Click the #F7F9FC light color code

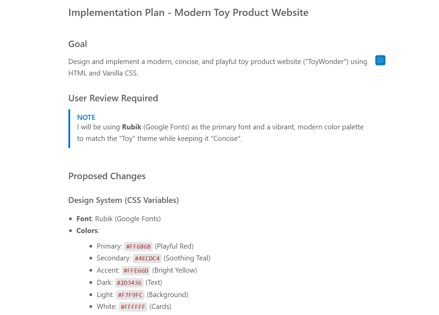(x=130, y=295)
